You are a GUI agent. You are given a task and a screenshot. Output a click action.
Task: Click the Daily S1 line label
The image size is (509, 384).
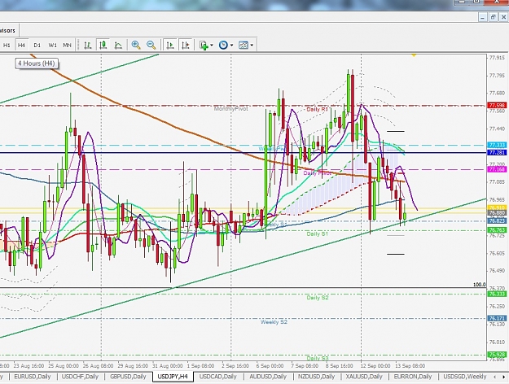pos(317,233)
